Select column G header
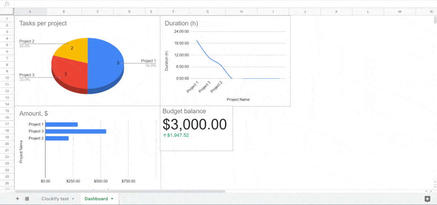Viewport: 437px width, 205px height. click(x=208, y=12)
